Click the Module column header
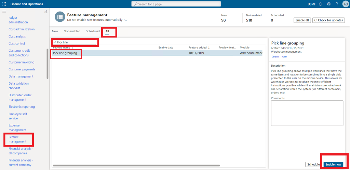350x170 pixels. (244, 48)
